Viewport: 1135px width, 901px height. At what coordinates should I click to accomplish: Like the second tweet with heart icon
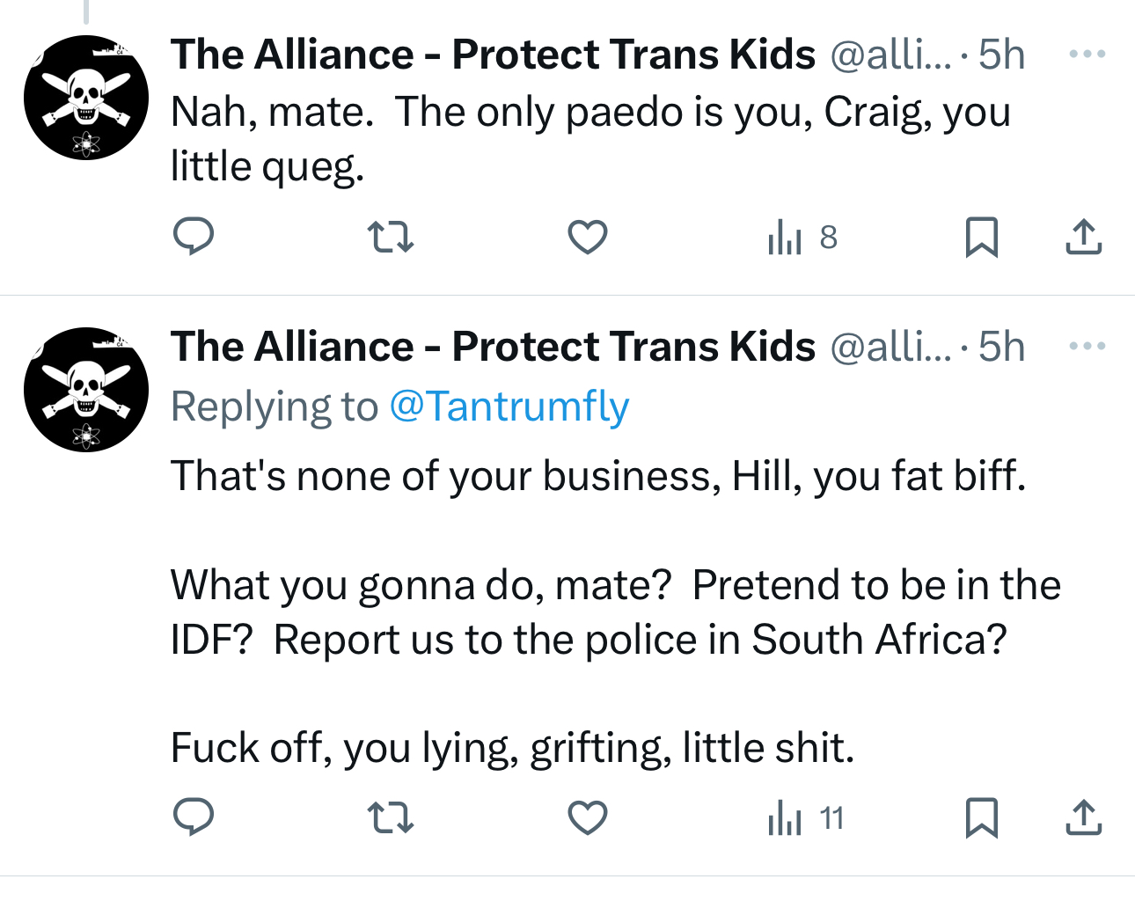pos(587,818)
